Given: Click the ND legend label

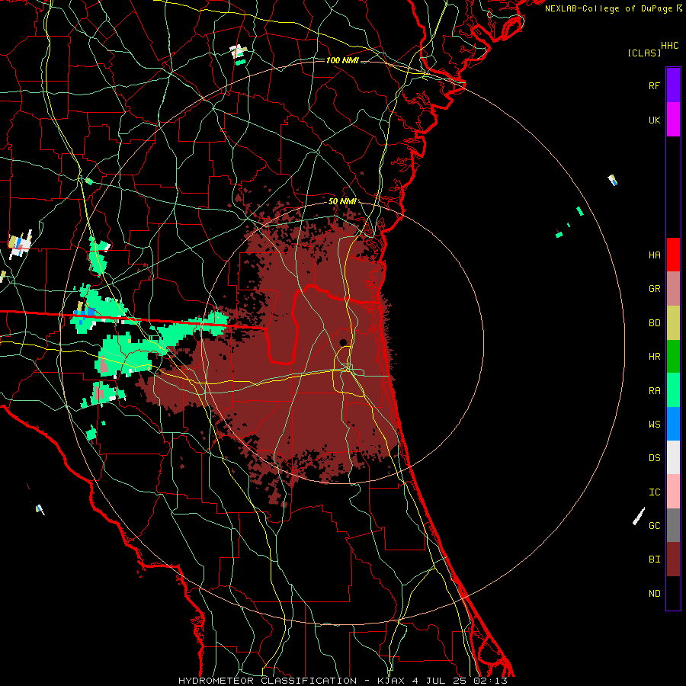Looking at the screenshot, I should [x=654, y=594].
